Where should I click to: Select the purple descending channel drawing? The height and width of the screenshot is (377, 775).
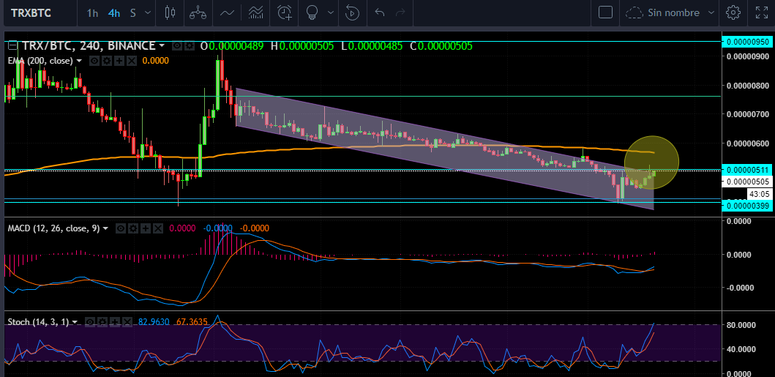(x=445, y=148)
